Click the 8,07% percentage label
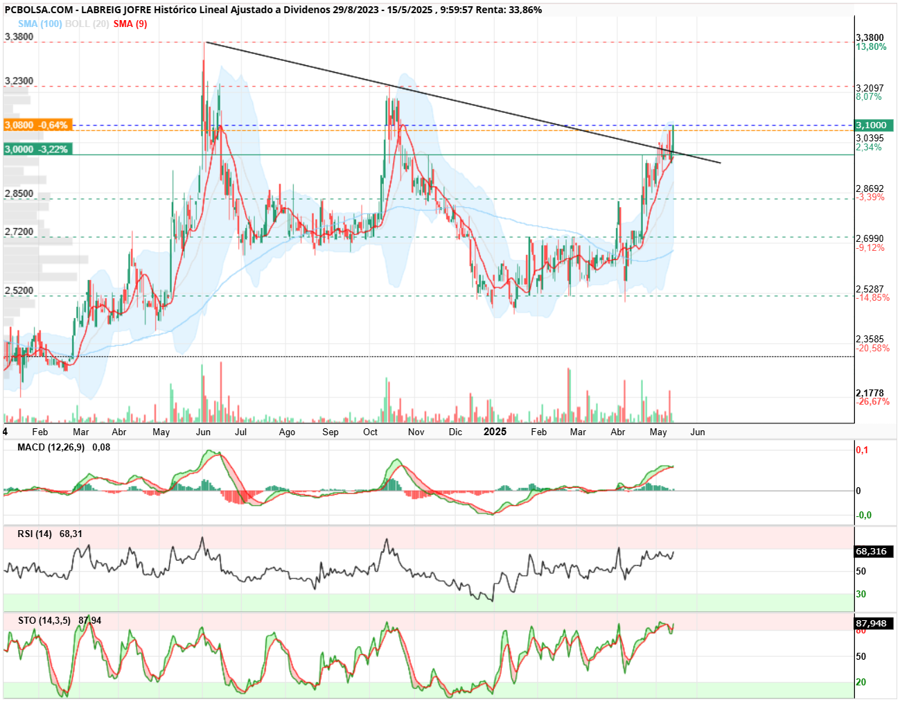Screen dimensions: 900x702 869,97
